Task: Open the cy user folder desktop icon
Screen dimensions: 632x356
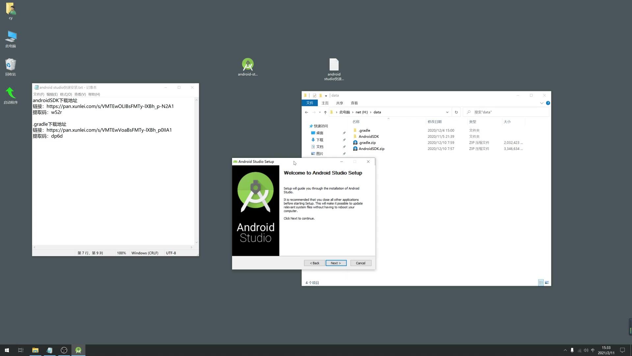Action: click(x=11, y=11)
